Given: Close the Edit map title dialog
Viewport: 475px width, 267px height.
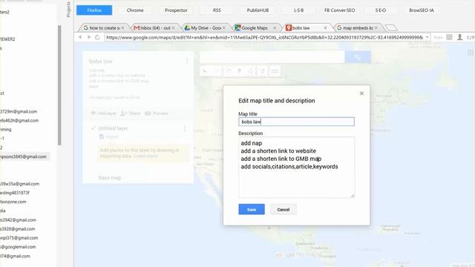Looking at the screenshot, I should pos(361,93).
